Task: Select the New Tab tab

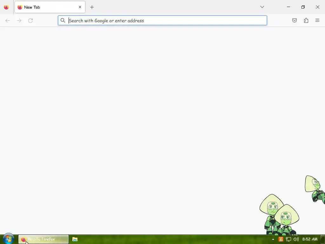Action: (50, 7)
